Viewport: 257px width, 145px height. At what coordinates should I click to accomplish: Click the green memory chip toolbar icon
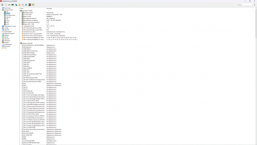(x=13, y=5)
